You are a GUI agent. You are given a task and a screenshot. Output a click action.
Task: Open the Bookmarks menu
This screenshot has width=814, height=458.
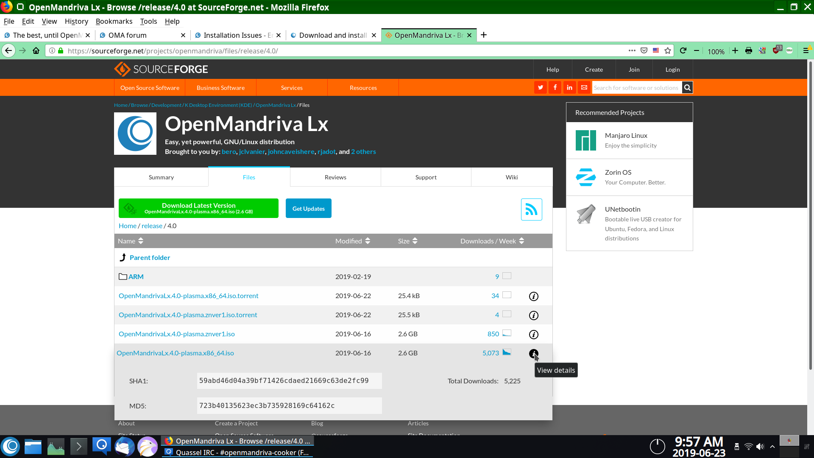(x=114, y=21)
